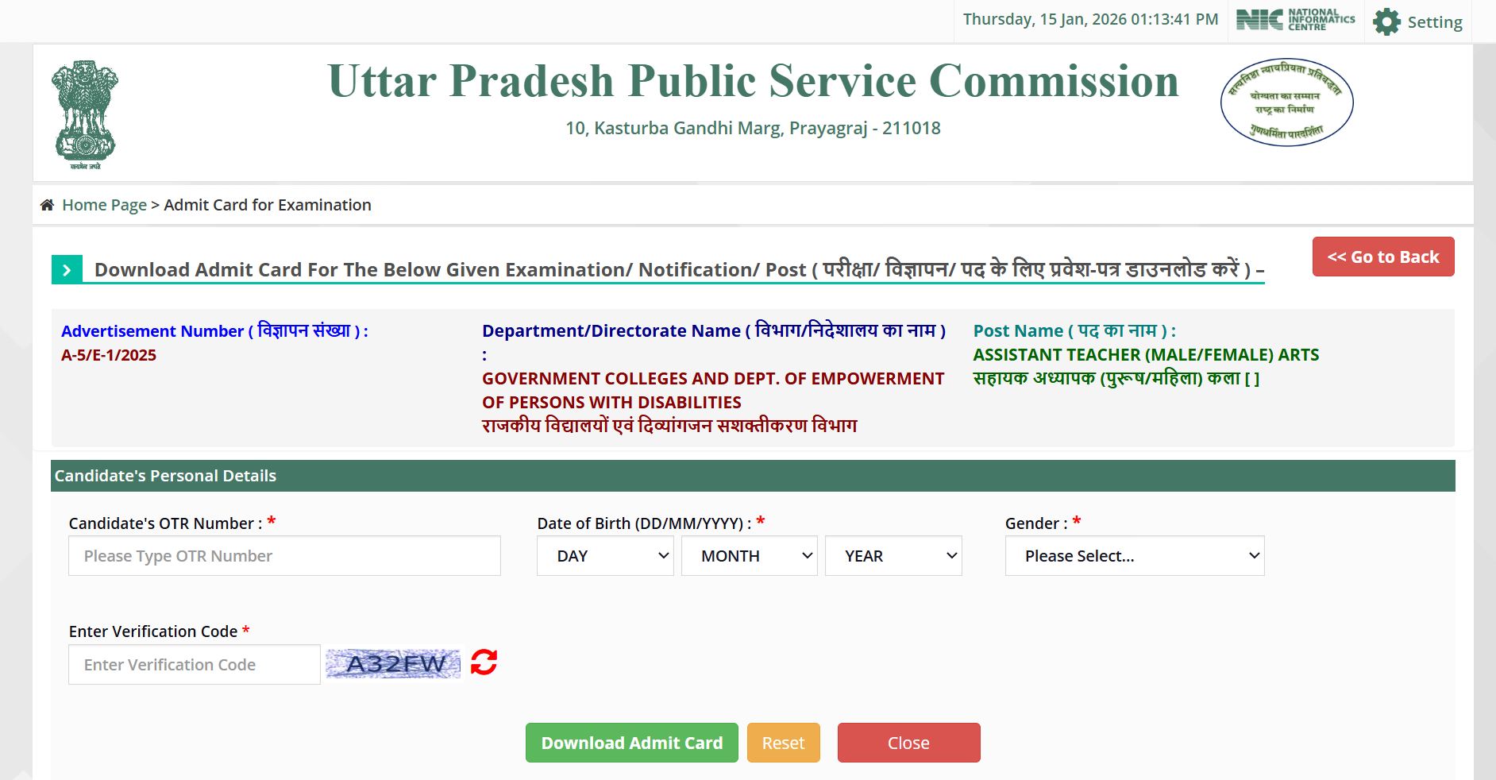The image size is (1496, 780).
Task: Navigate to Home Page breadcrumb link
Action: [x=104, y=204]
